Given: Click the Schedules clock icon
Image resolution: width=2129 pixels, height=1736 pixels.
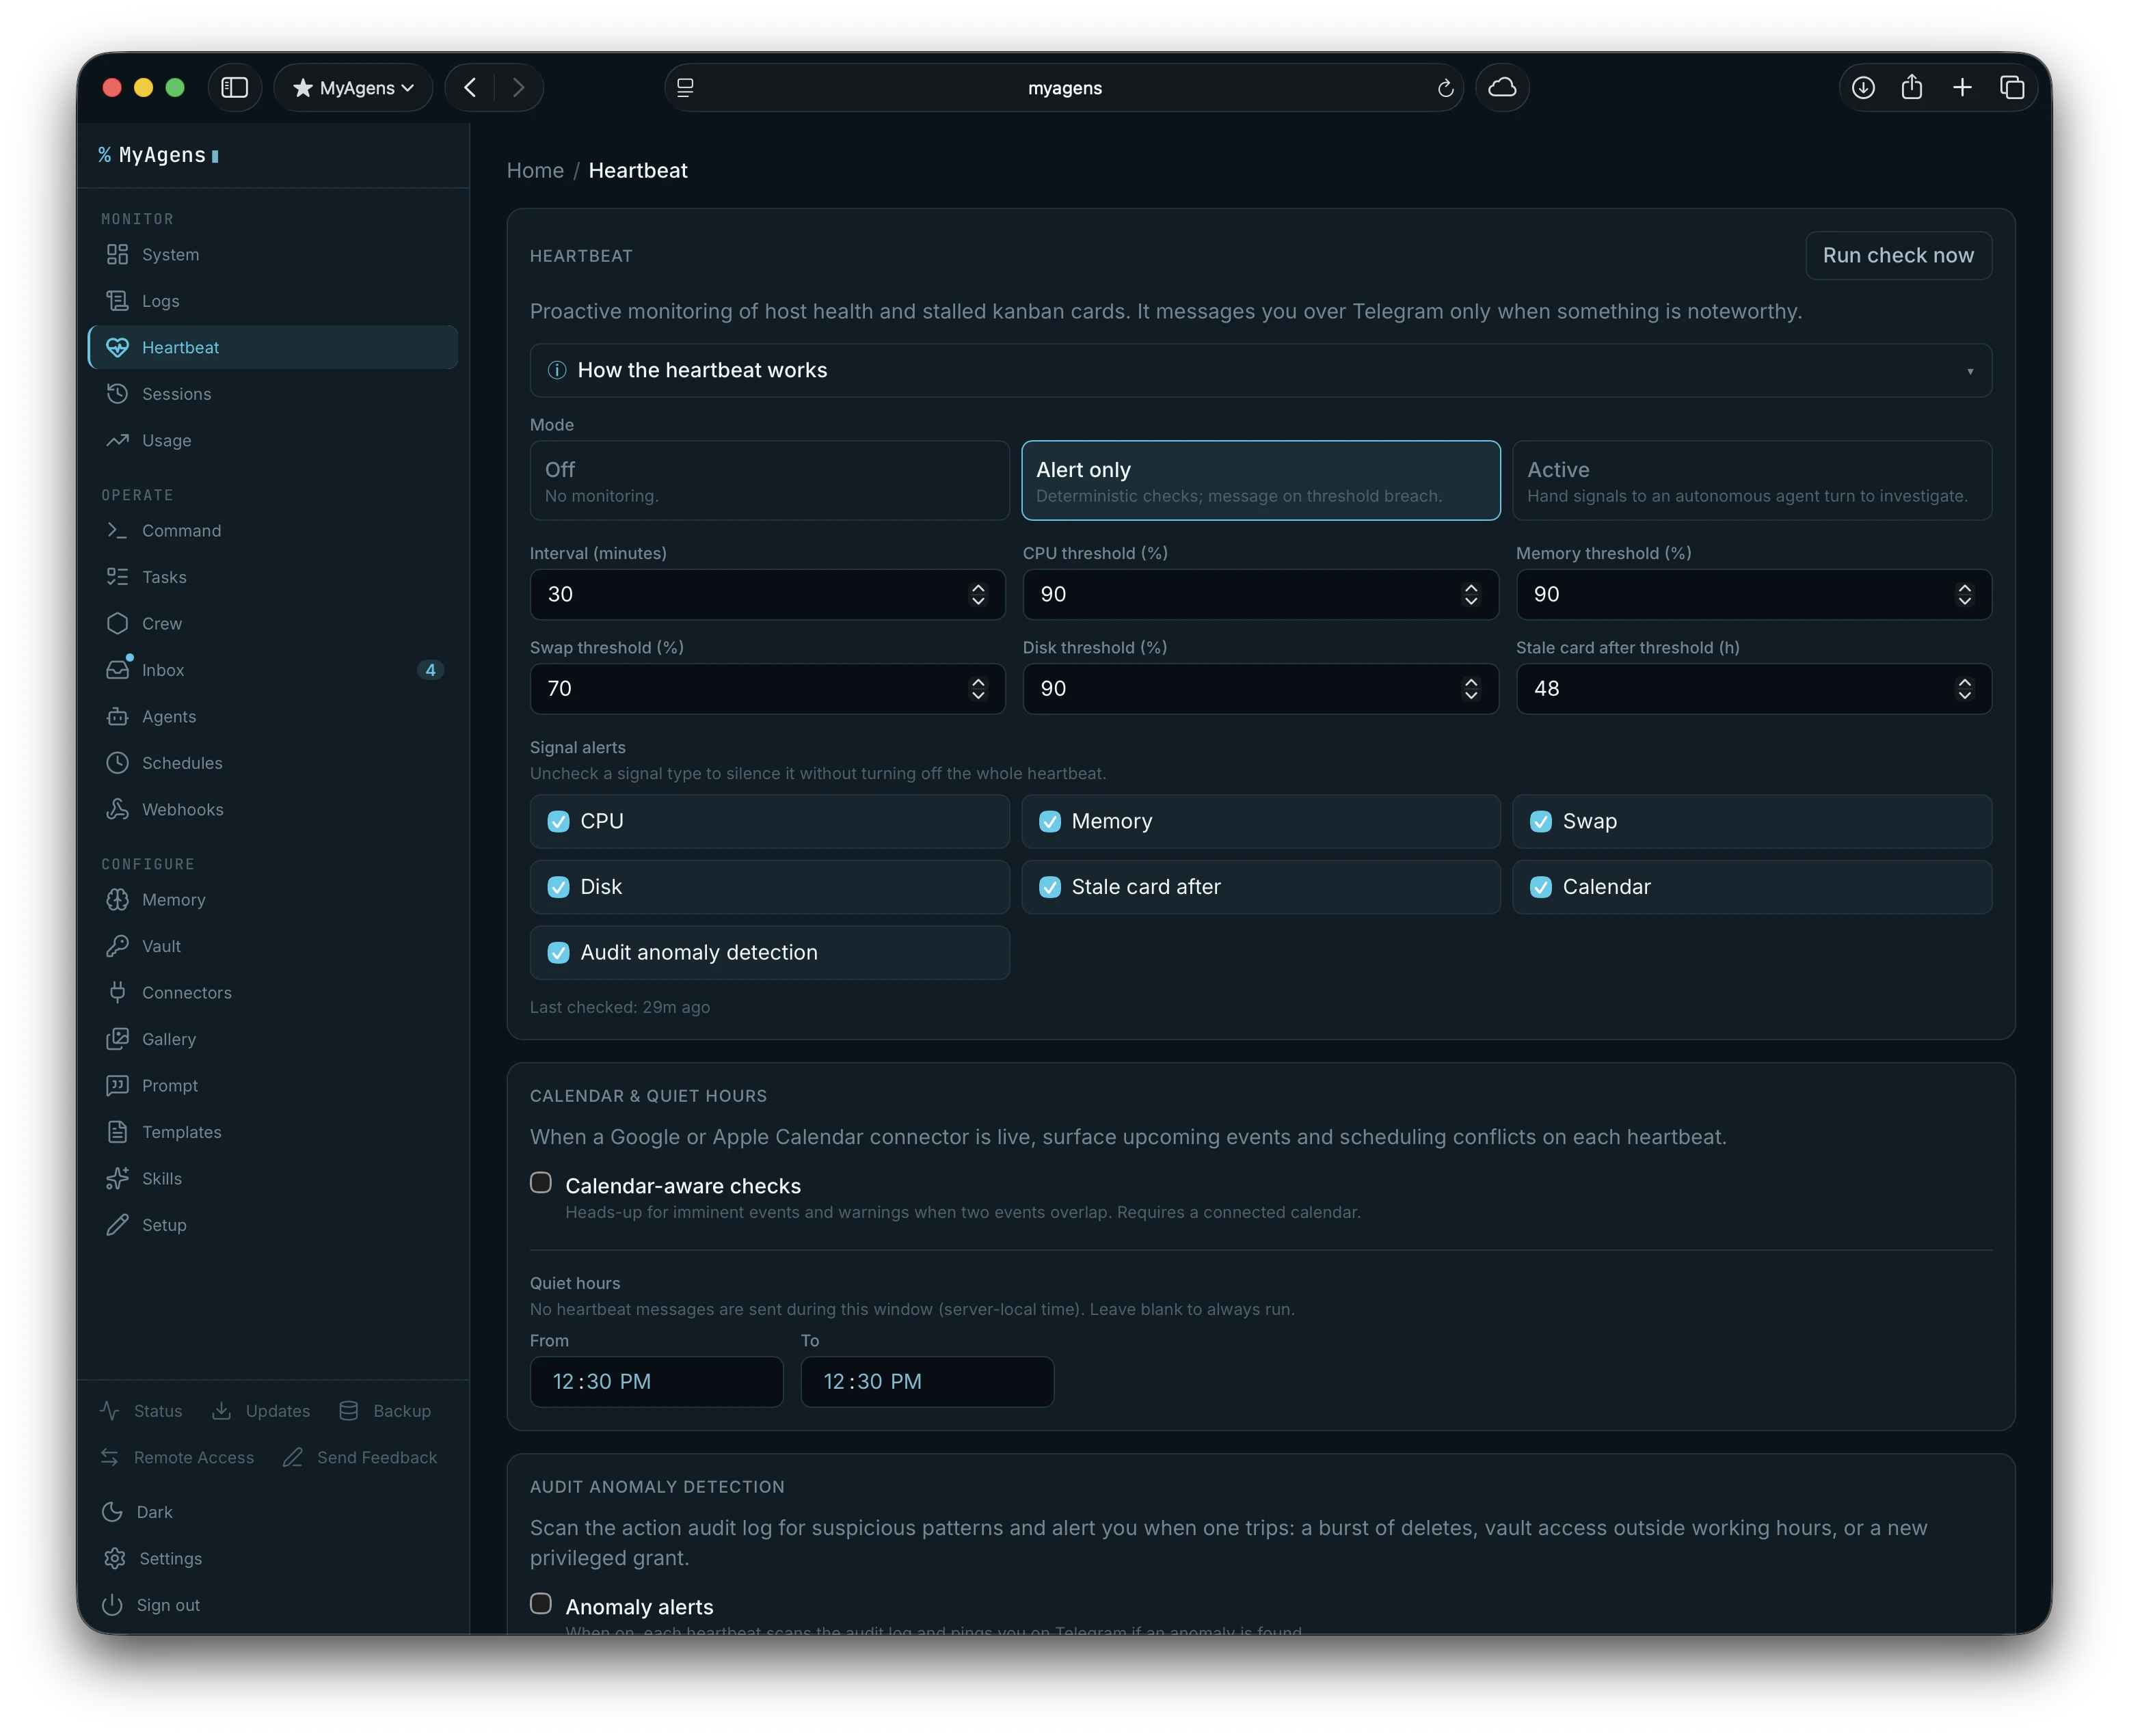Looking at the screenshot, I should click(x=117, y=763).
